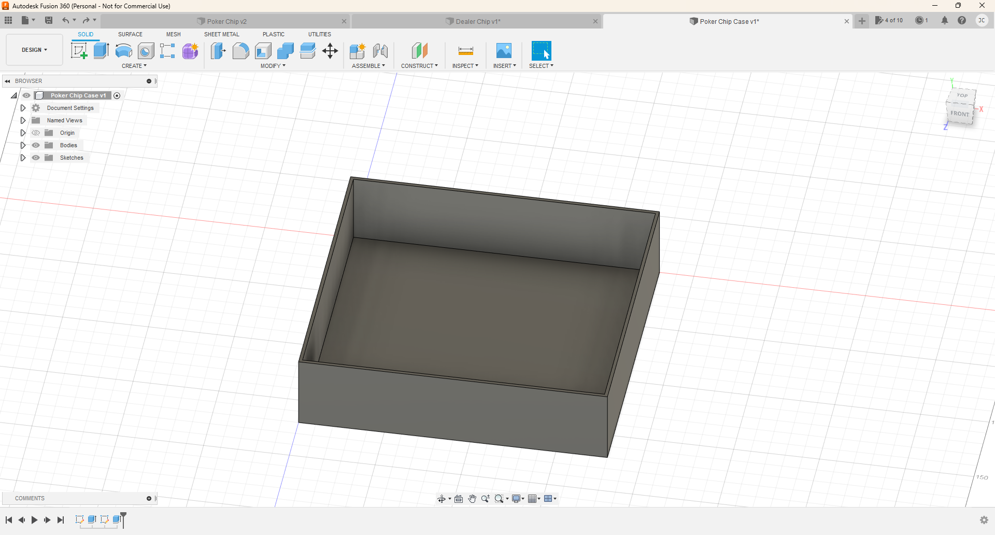Switch to the Sheet Metal tab
The height and width of the screenshot is (535, 995).
point(222,34)
